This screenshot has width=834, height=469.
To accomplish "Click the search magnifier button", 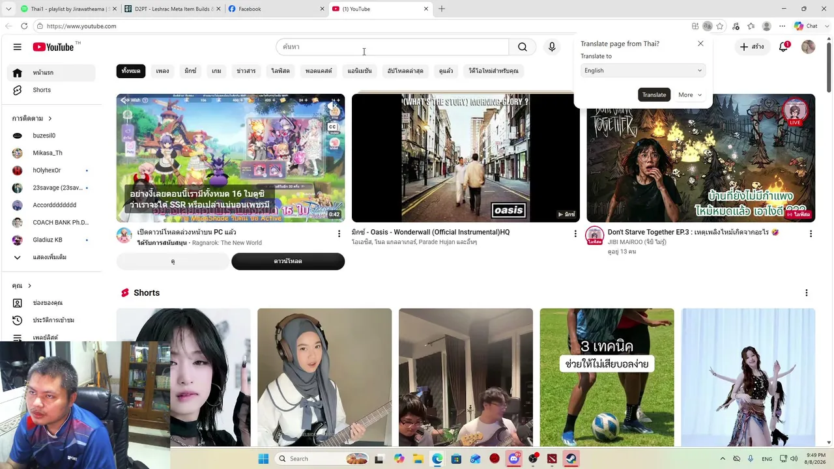I will (x=523, y=47).
